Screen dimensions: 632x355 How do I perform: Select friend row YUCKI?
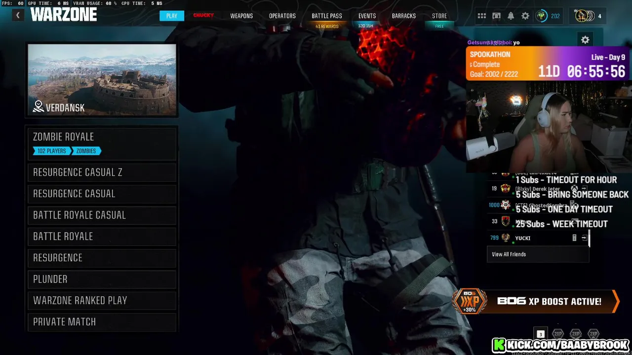538,238
